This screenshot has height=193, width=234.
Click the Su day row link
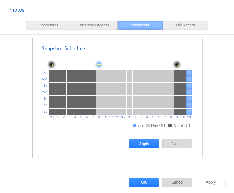coord(45,73)
